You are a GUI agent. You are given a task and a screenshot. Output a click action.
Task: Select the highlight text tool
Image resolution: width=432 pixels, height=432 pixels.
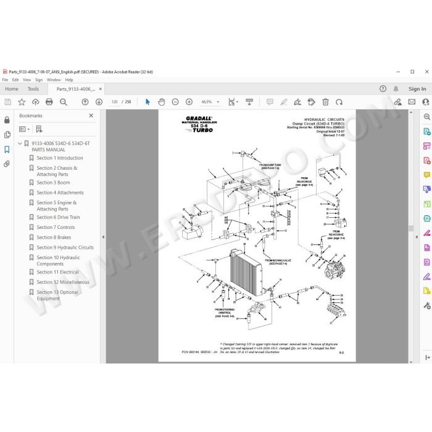(x=283, y=102)
